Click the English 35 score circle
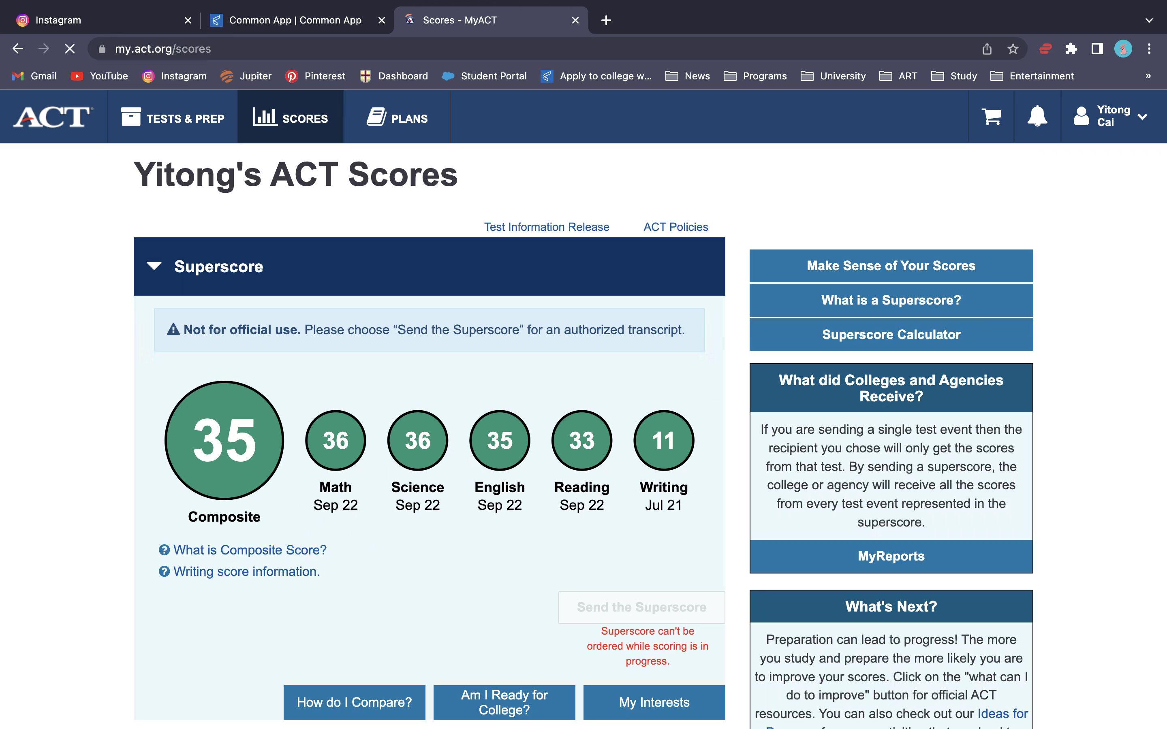 pos(500,440)
